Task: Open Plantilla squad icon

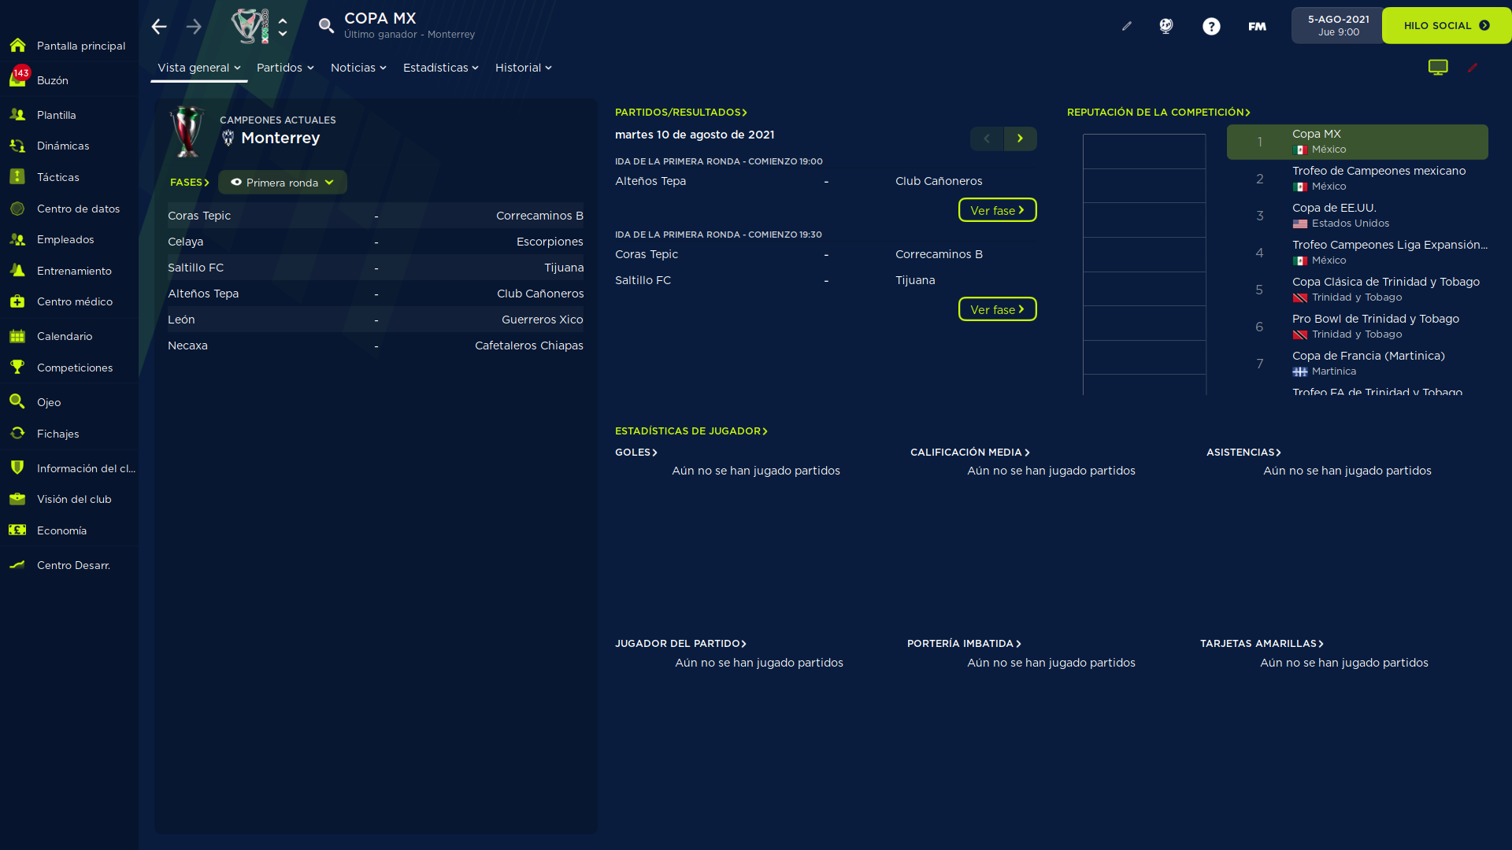Action: pos(17,115)
